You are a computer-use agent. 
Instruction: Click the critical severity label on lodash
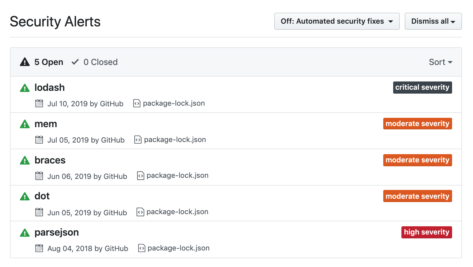point(422,88)
